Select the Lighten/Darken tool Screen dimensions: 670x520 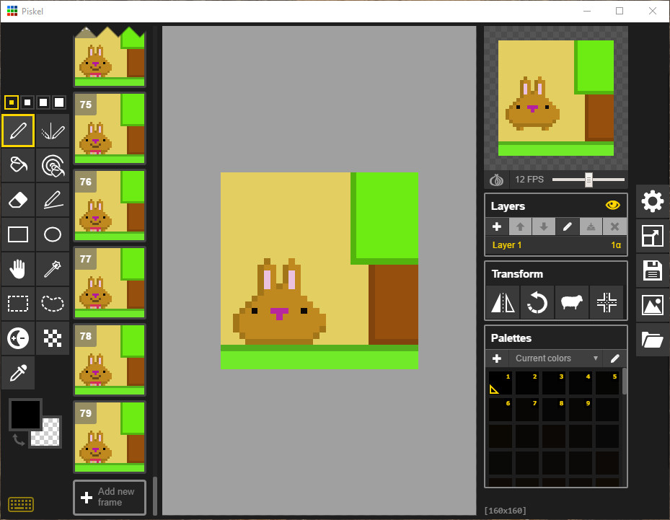(18, 338)
